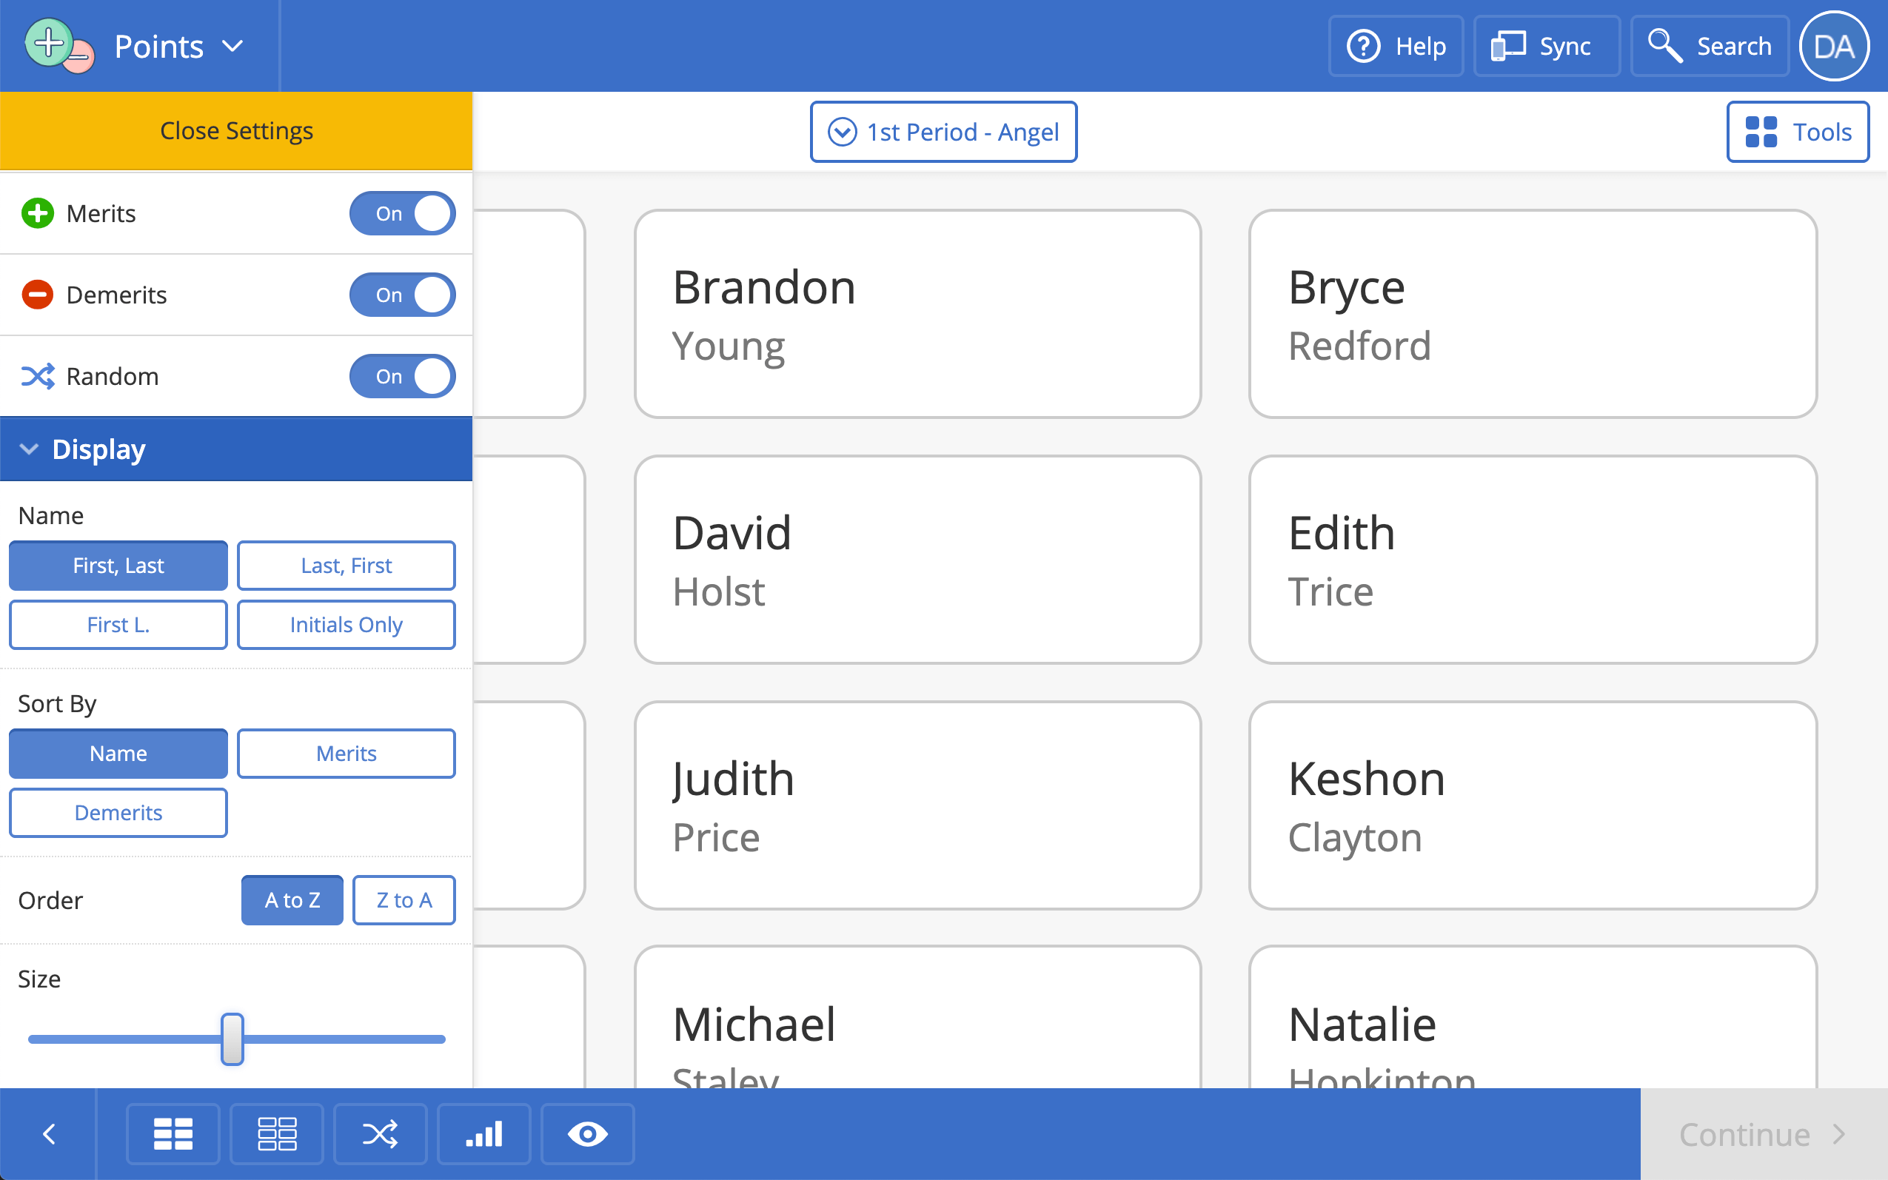Click the shuffle icon in bottom toolbar

click(x=380, y=1133)
